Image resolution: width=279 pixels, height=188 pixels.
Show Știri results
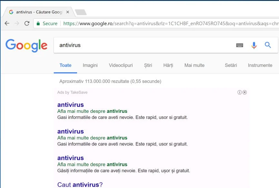(x=148, y=65)
